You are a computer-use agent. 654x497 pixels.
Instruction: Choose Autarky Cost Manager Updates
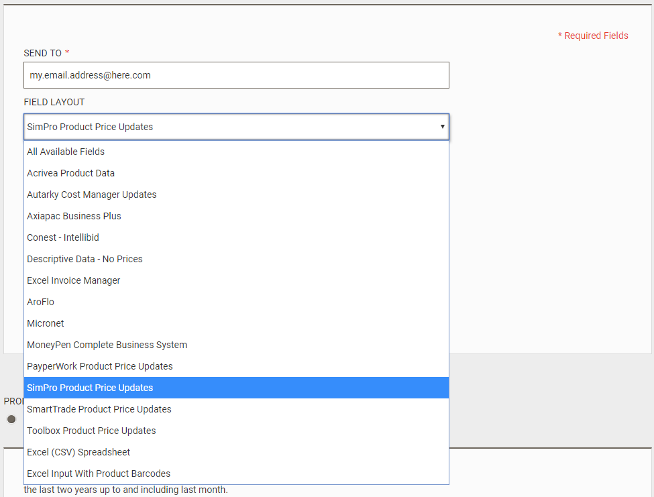[236, 195]
